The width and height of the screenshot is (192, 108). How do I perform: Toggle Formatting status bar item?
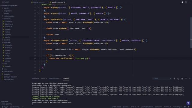tap(177, 107)
